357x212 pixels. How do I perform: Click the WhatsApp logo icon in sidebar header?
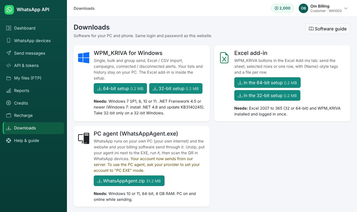click(x=9, y=10)
